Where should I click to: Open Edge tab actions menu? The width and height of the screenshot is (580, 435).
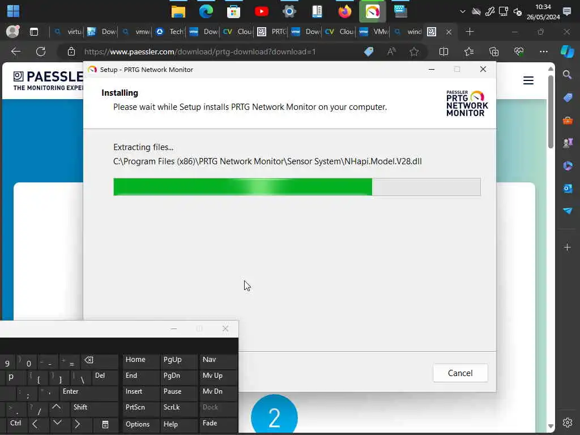(x=34, y=32)
